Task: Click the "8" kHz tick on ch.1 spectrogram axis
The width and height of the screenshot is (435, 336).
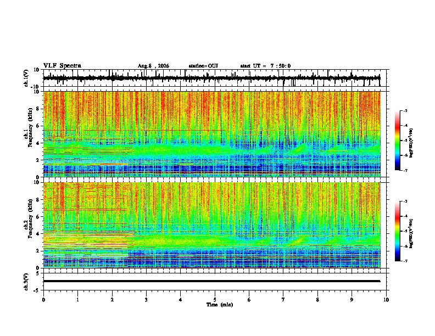Action: tap(38, 109)
